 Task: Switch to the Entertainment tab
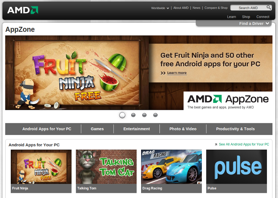(x=137, y=129)
